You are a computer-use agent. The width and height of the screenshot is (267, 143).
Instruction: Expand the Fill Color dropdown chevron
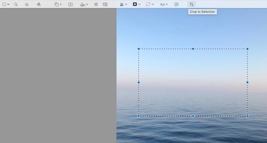pyautogui.click(x=152, y=5)
